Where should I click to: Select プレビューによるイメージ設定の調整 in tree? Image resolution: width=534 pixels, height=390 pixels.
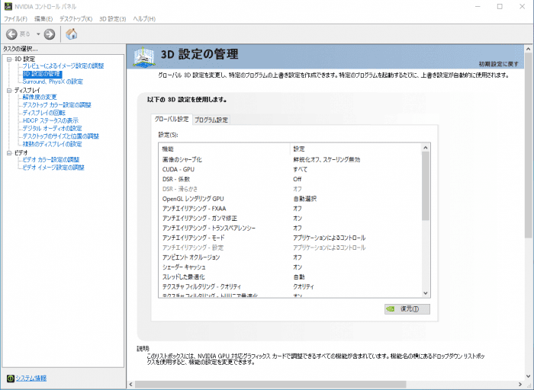pos(63,66)
